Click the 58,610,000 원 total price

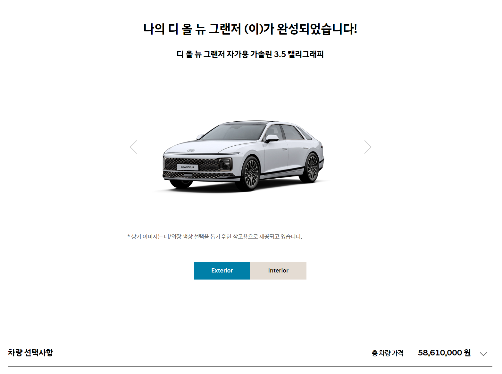click(x=444, y=353)
